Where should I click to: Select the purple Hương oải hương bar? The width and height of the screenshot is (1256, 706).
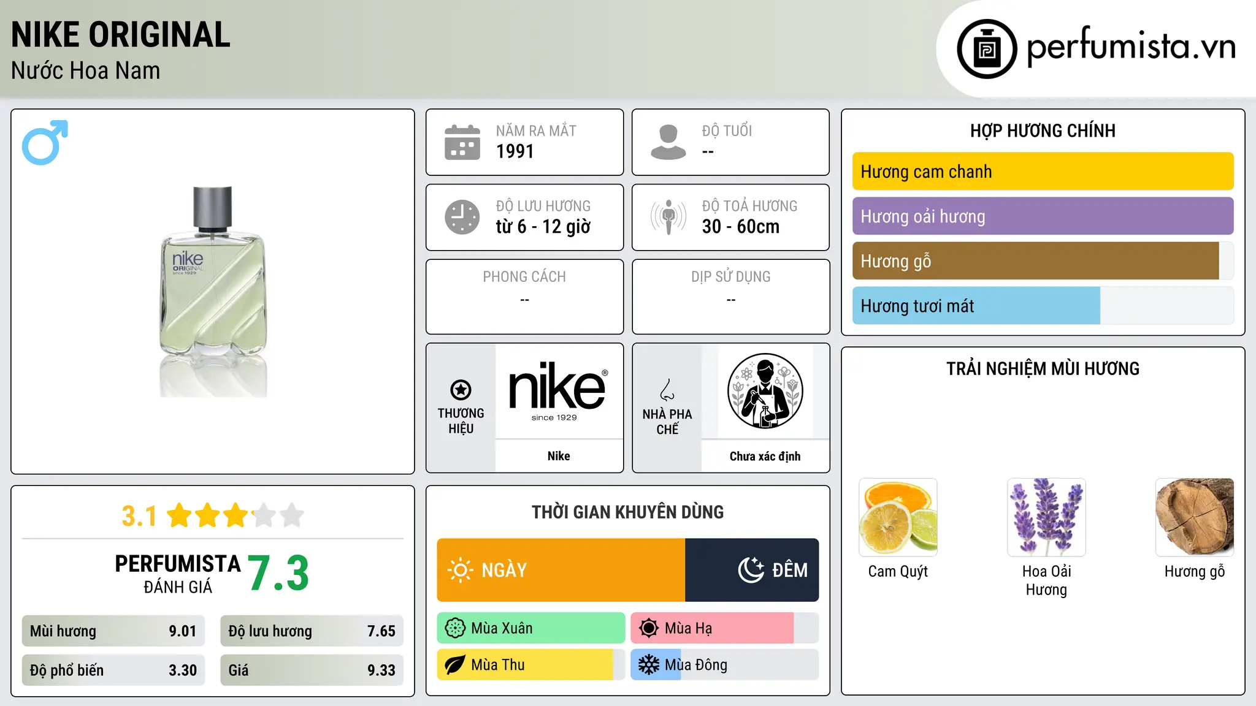1043,216
